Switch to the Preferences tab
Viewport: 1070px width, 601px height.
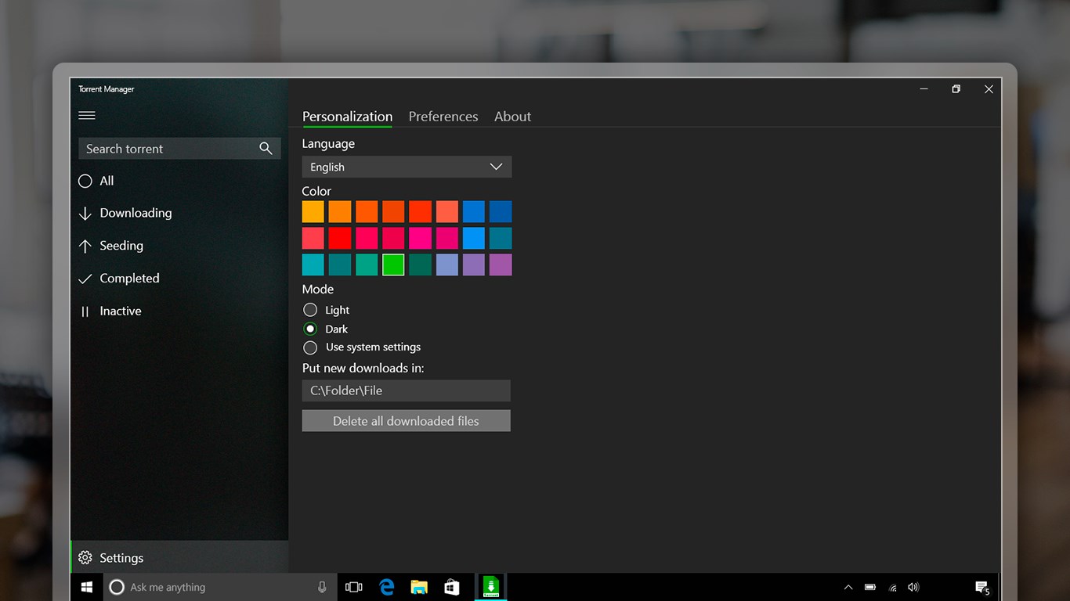pos(443,117)
